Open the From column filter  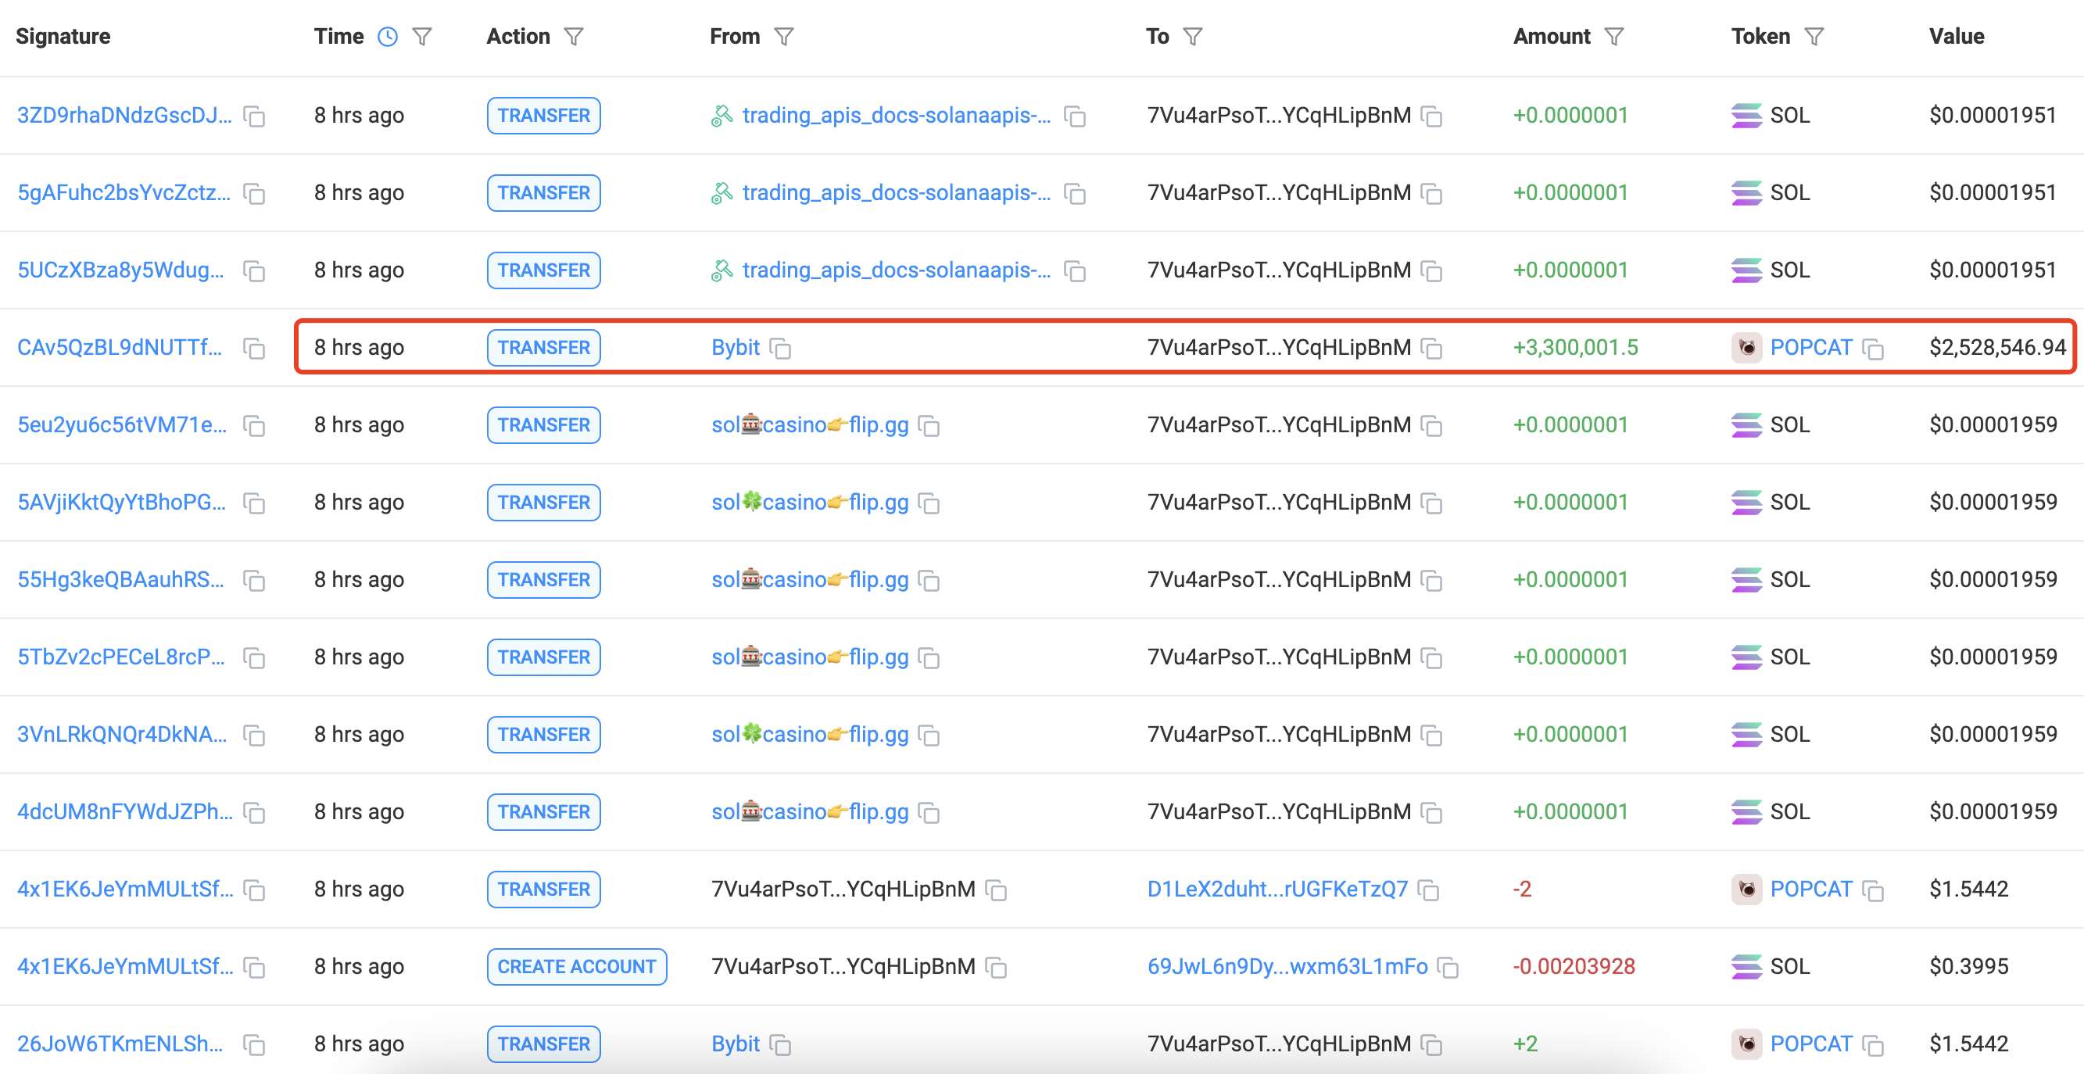[784, 37]
